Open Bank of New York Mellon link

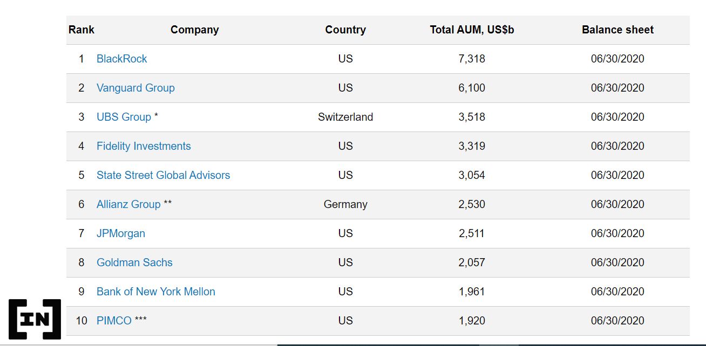155,292
